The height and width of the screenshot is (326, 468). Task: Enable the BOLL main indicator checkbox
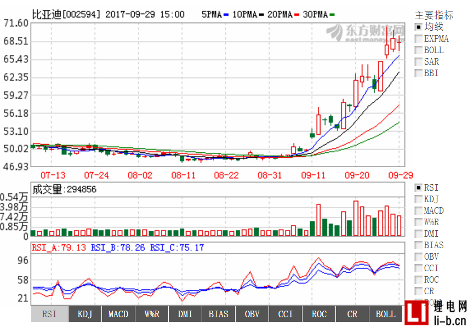[x=419, y=50]
